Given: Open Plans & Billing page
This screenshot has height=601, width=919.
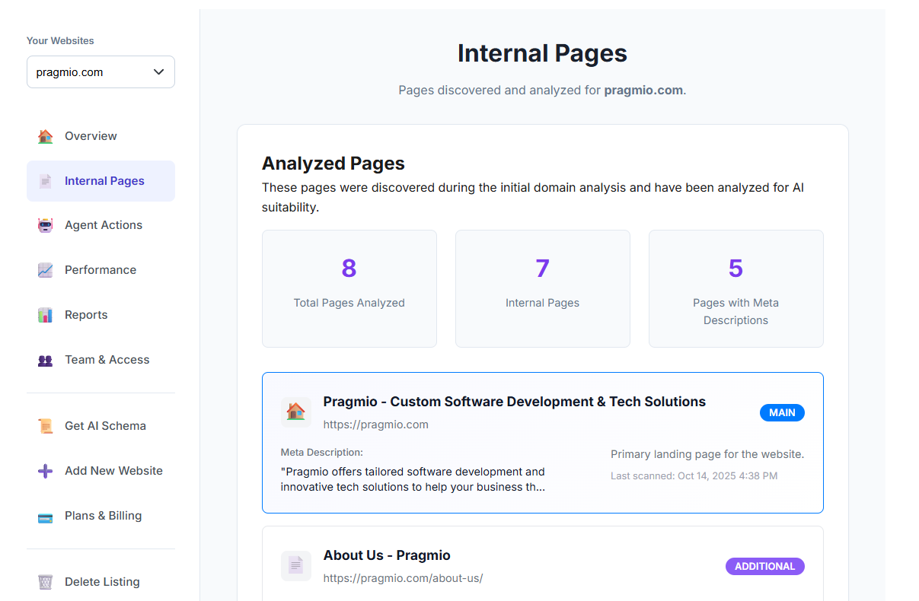Looking at the screenshot, I should click(x=101, y=516).
